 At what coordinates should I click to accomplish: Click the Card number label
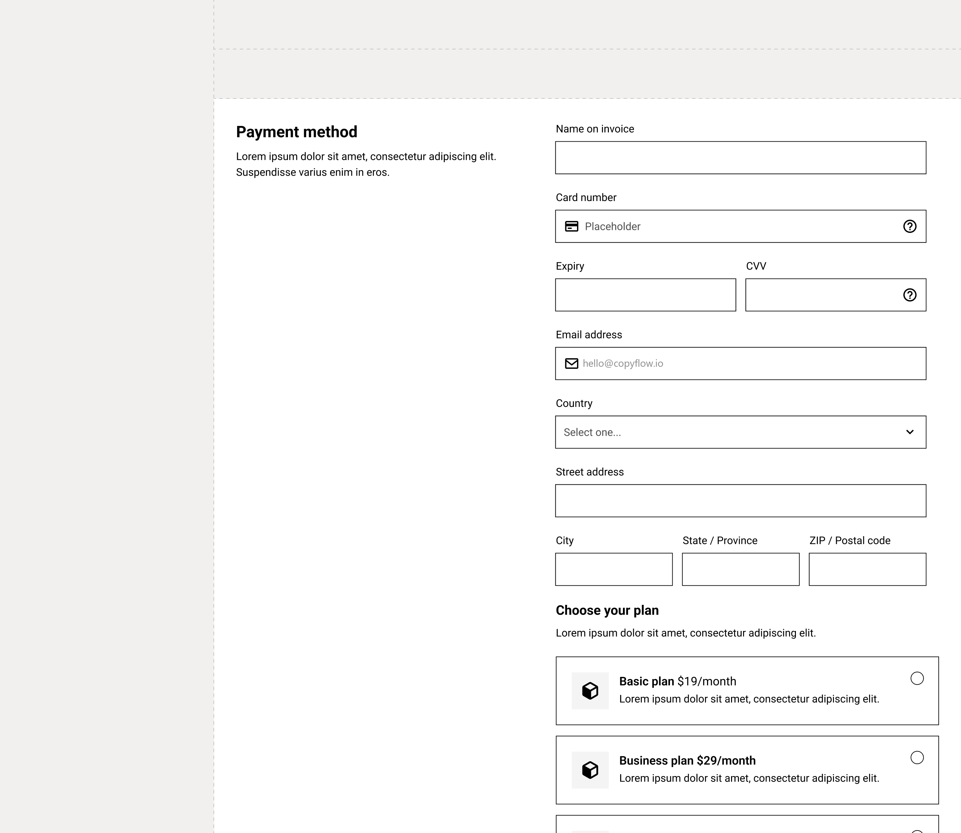click(x=586, y=198)
